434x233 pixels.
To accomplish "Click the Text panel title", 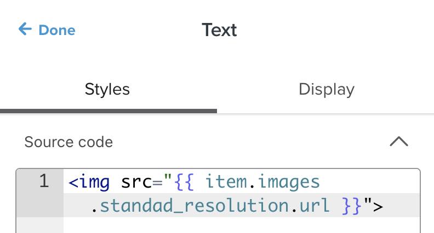I will click(219, 30).
